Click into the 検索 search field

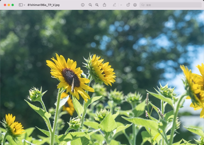tap(171, 5)
